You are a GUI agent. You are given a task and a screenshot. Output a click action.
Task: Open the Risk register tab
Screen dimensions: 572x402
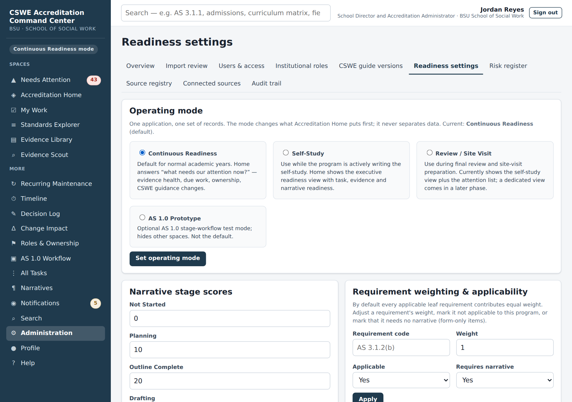[508, 66]
